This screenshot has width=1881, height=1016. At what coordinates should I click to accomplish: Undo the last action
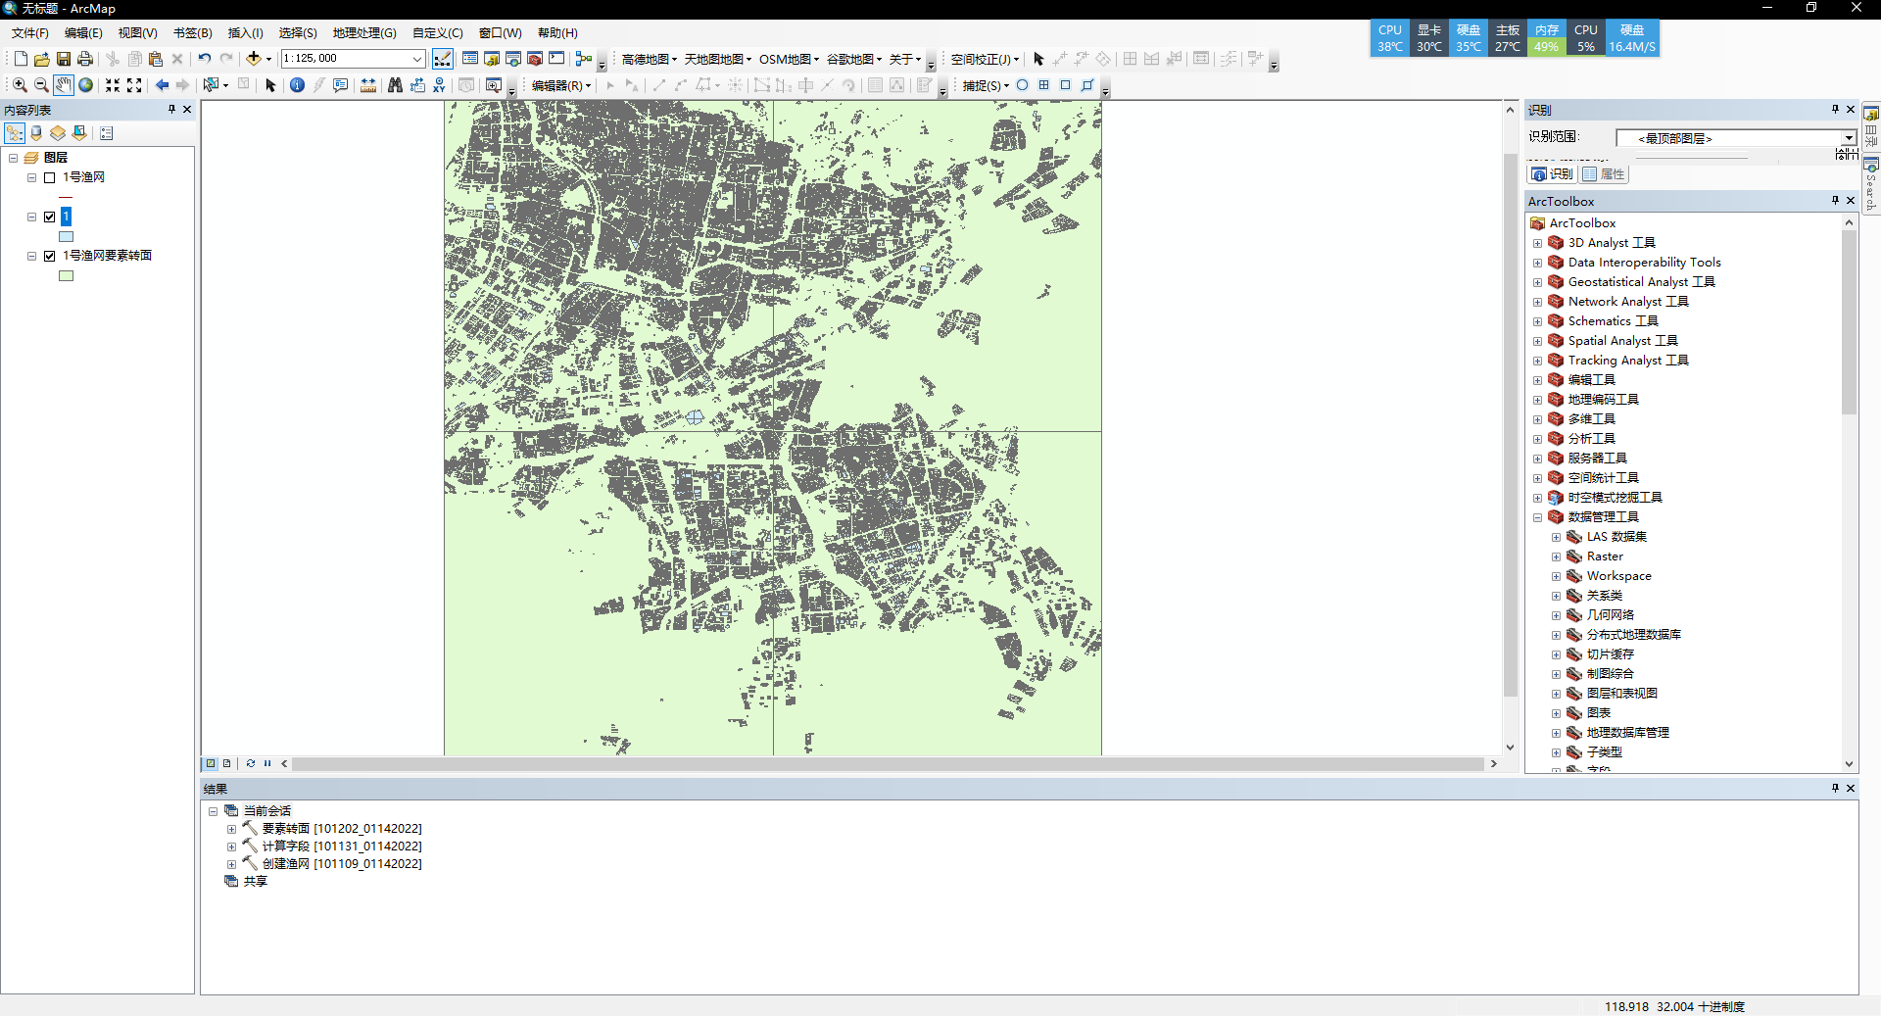pyautogui.click(x=204, y=59)
